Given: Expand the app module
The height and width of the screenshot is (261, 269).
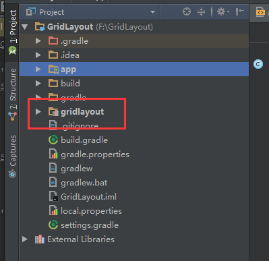Looking at the screenshot, I should point(38,69).
